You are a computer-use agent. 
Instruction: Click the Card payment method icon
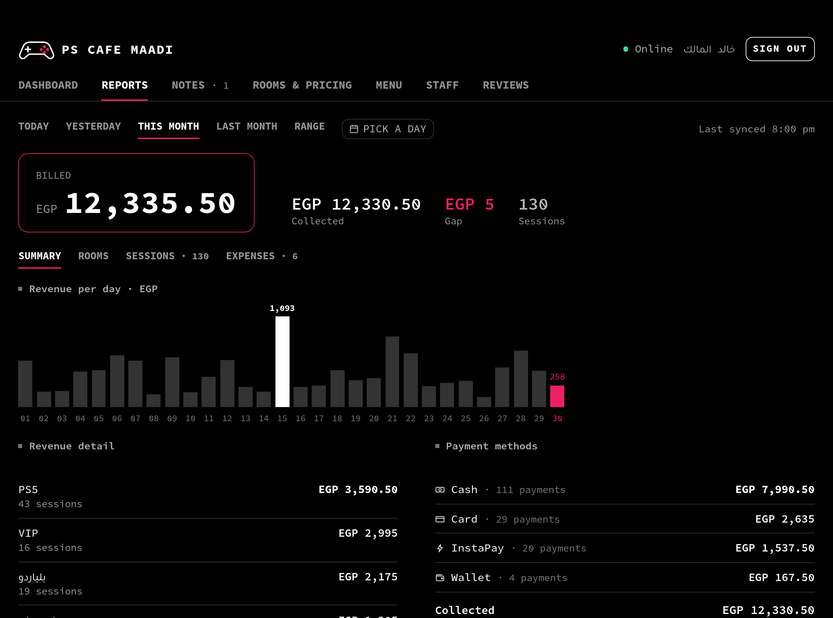(x=440, y=519)
